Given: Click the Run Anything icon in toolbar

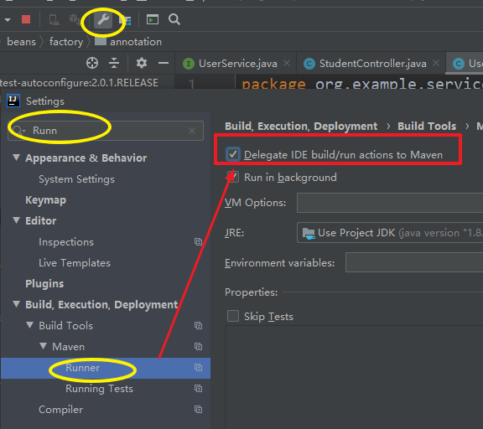Looking at the screenshot, I should click(153, 20).
